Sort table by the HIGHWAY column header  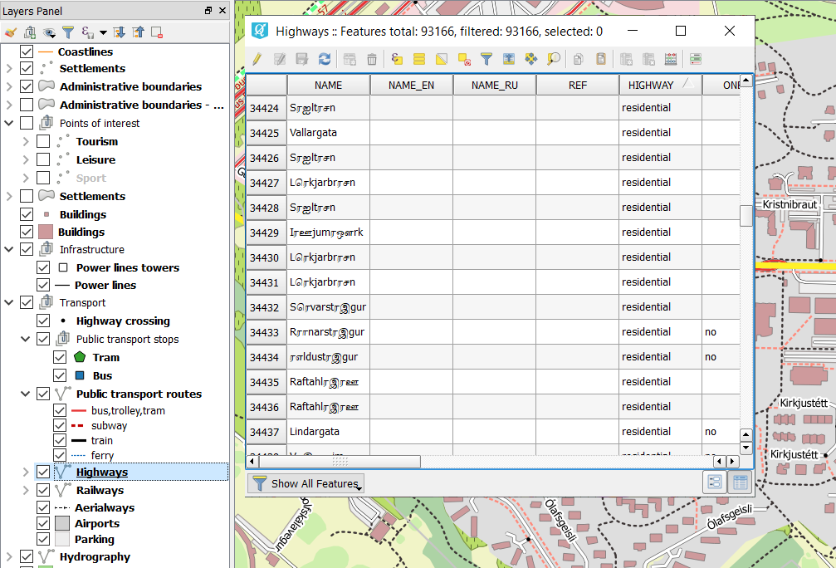coord(651,85)
